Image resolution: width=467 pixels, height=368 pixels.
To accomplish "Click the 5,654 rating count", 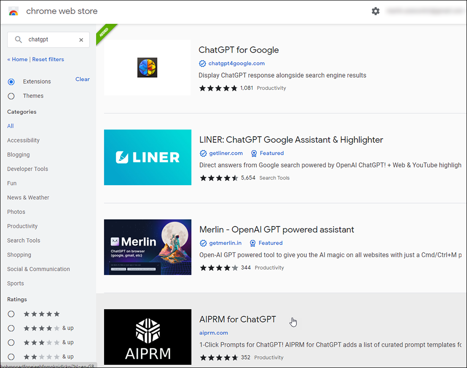I will tap(248, 178).
